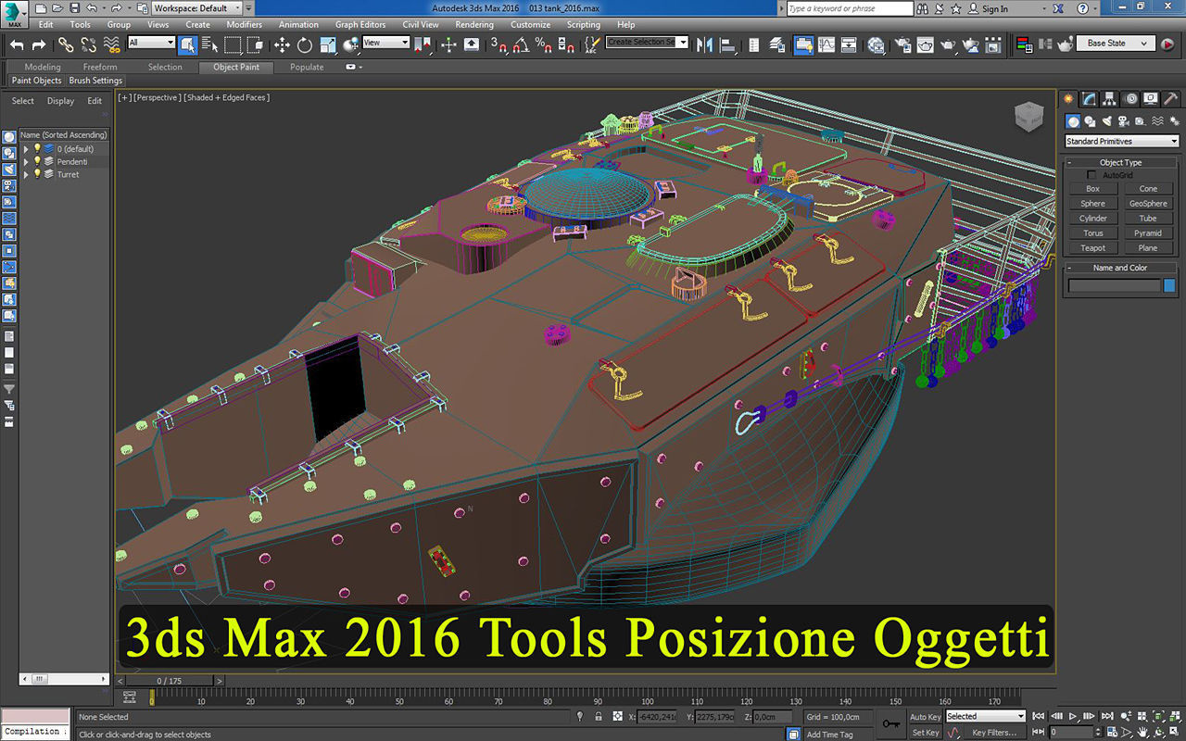Expand the Pendenti layer tree arrow

pyautogui.click(x=26, y=161)
